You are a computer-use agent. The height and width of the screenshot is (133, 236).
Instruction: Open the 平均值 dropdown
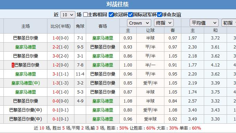(x=204, y=23)
